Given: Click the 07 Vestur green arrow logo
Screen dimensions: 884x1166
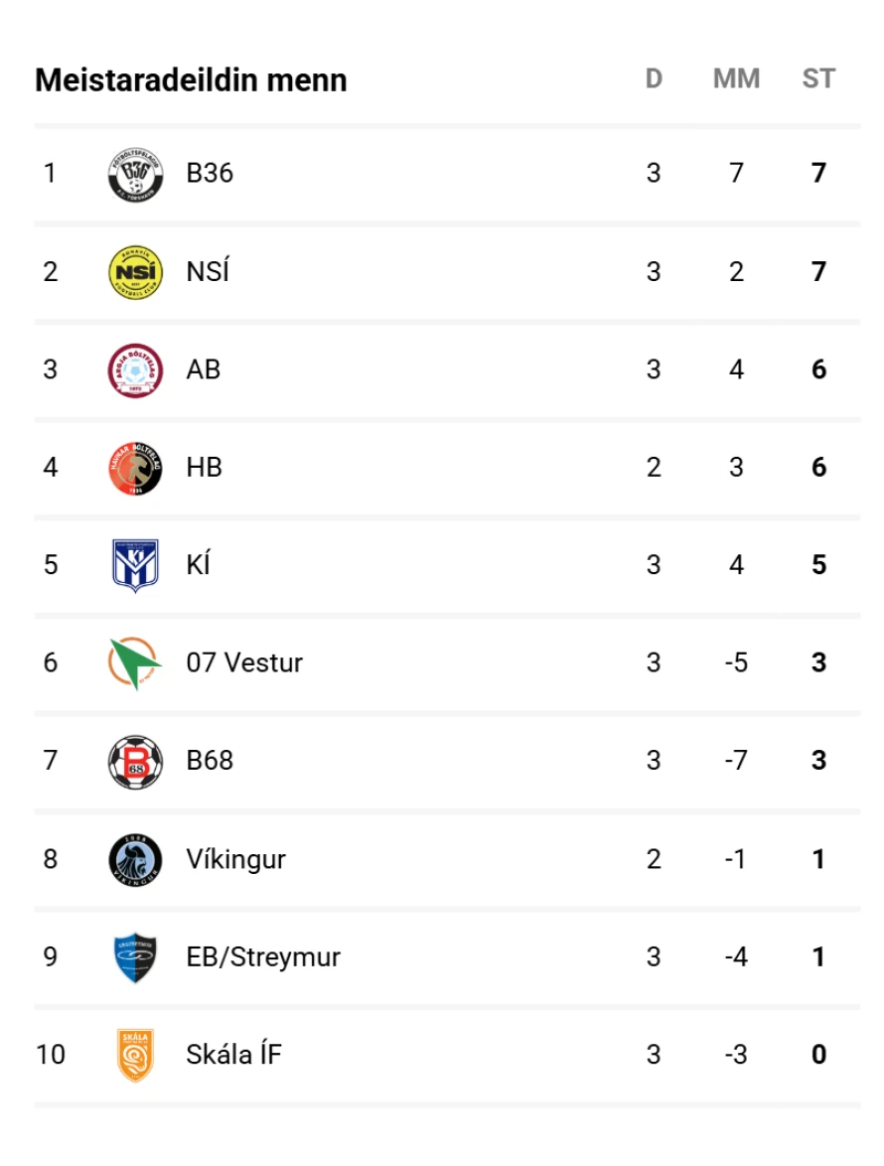Looking at the screenshot, I should coord(134,663).
